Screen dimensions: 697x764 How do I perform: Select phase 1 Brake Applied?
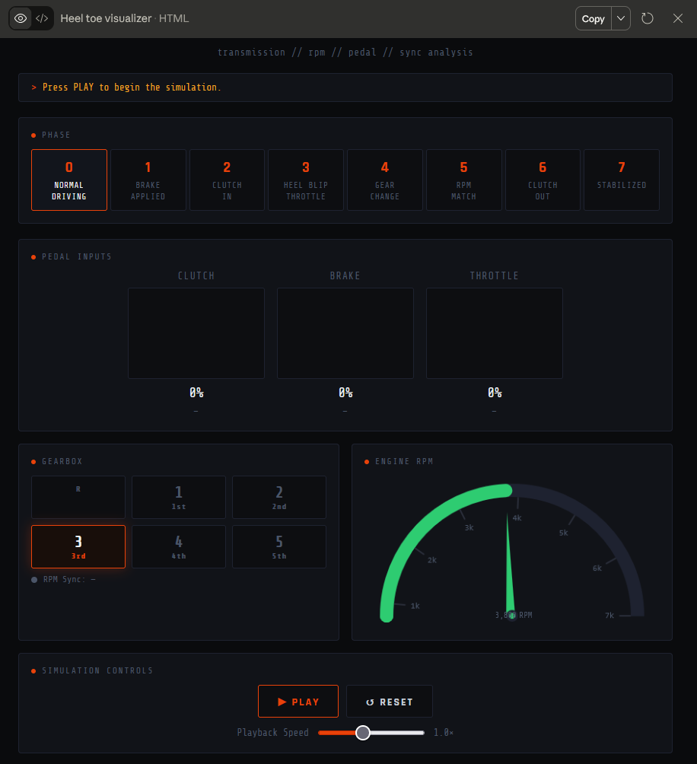tap(148, 180)
